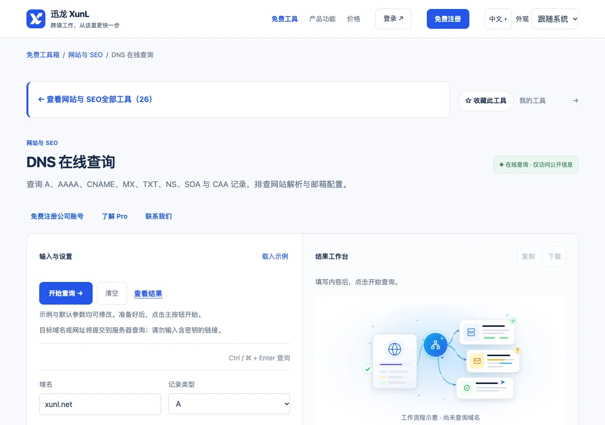Viewport: 605px width, 425px height.
Task: Open 免费注册公司账号 link
Action: coord(57,216)
